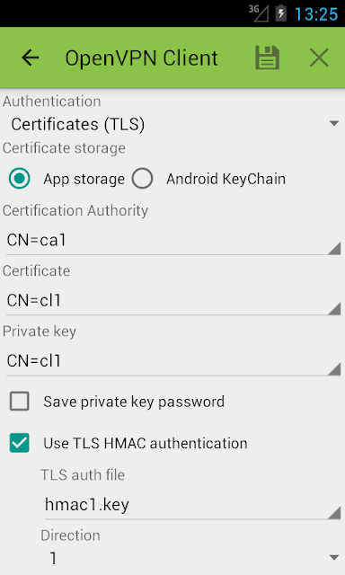The width and height of the screenshot is (345, 575).
Task: Open Certificate spinner showing CN=cl1
Action: tap(173, 301)
